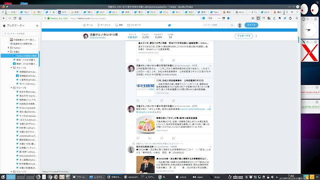Collapse the last グループ folder at the sidebar bottom
The width and height of the screenshot is (320, 180).
11,172
